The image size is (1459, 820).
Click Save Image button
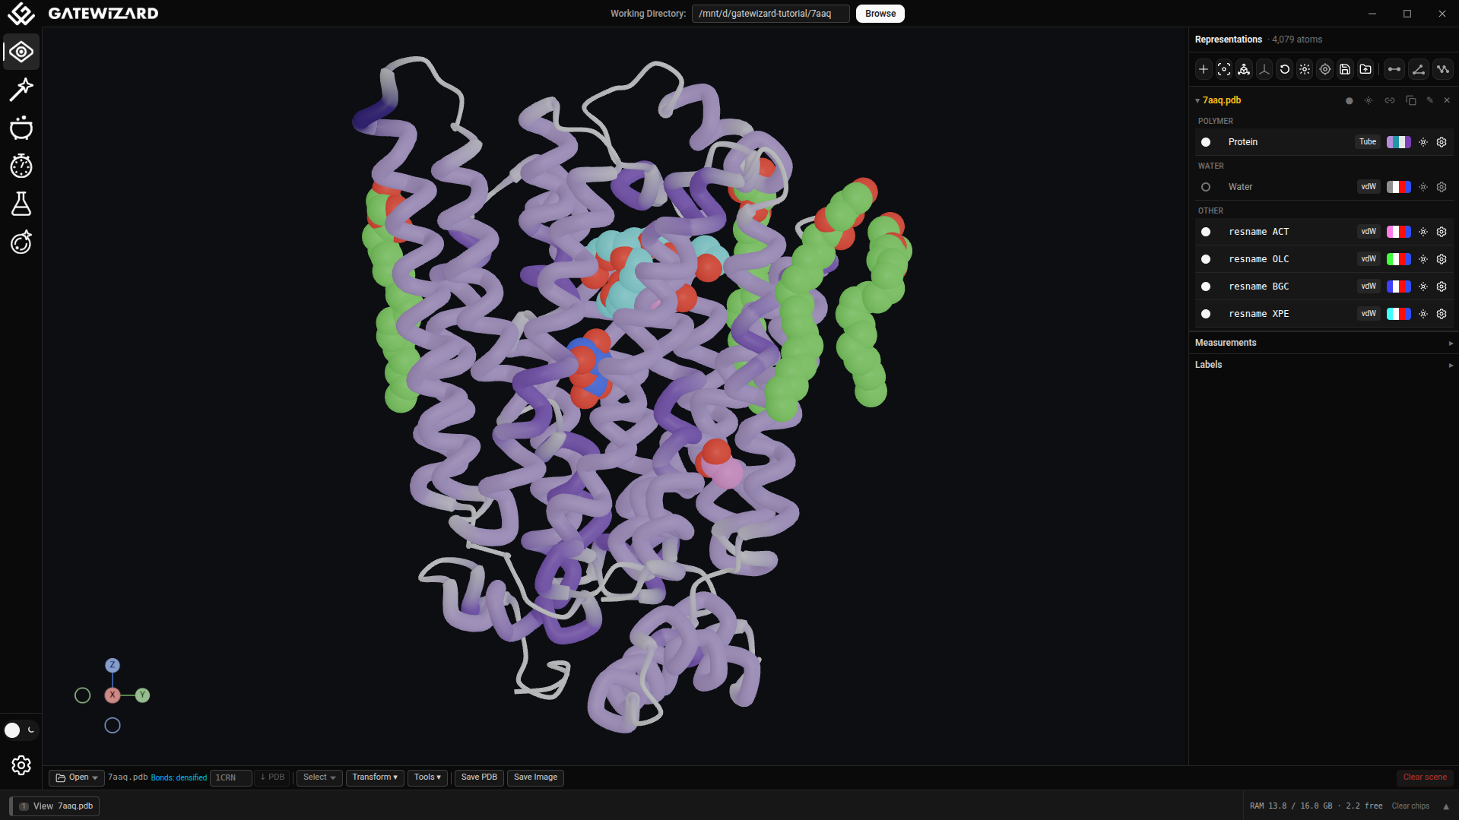[x=535, y=777]
